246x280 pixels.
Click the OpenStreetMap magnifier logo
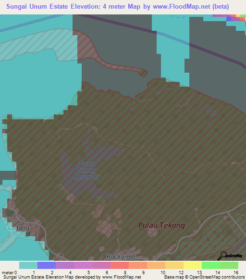pyautogui.click(x=230, y=256)
